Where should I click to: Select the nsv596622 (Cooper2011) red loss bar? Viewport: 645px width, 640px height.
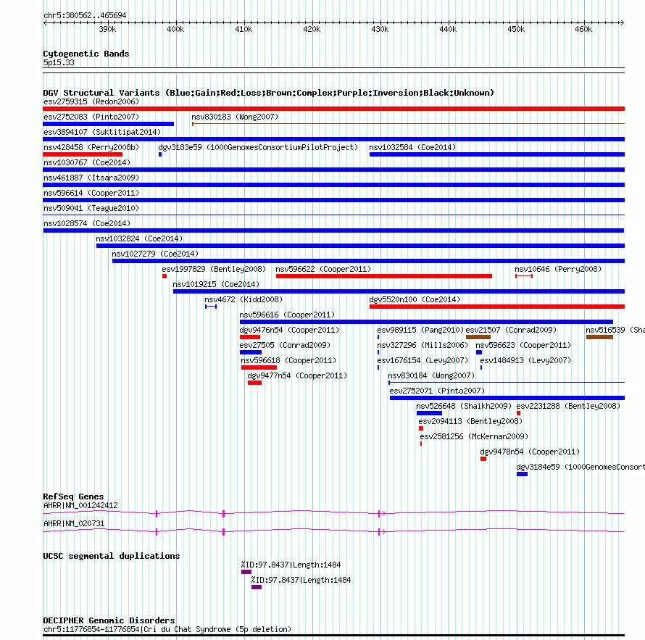pyautogui.click(x=384, y=276)
